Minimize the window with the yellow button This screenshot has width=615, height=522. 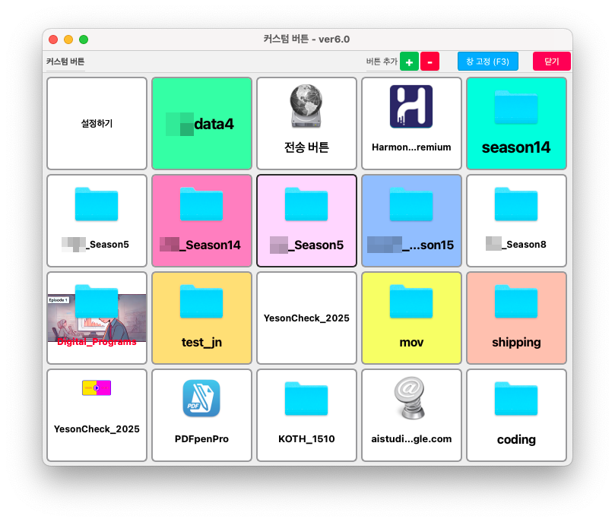pyautogui.click(x=68, y=40)
